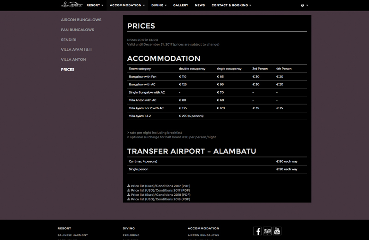The width and height of the screenshot is (369, 240).
Task: Open the News menu item
Action: pos(200,5)
